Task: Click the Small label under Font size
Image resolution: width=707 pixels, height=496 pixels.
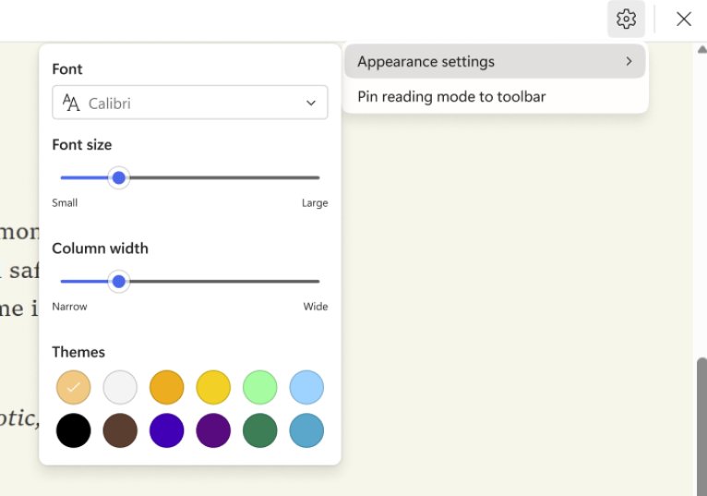Action: coord(65,203)
